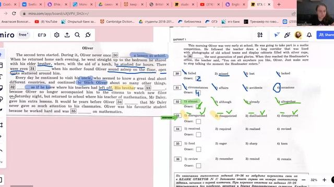This screenshot has width=334, height=187.
Task: Tick answer box for question 35
Action: (x=198, y=150)
